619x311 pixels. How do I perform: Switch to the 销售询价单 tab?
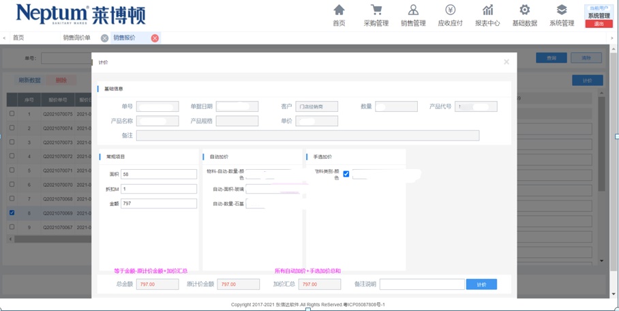76,38
